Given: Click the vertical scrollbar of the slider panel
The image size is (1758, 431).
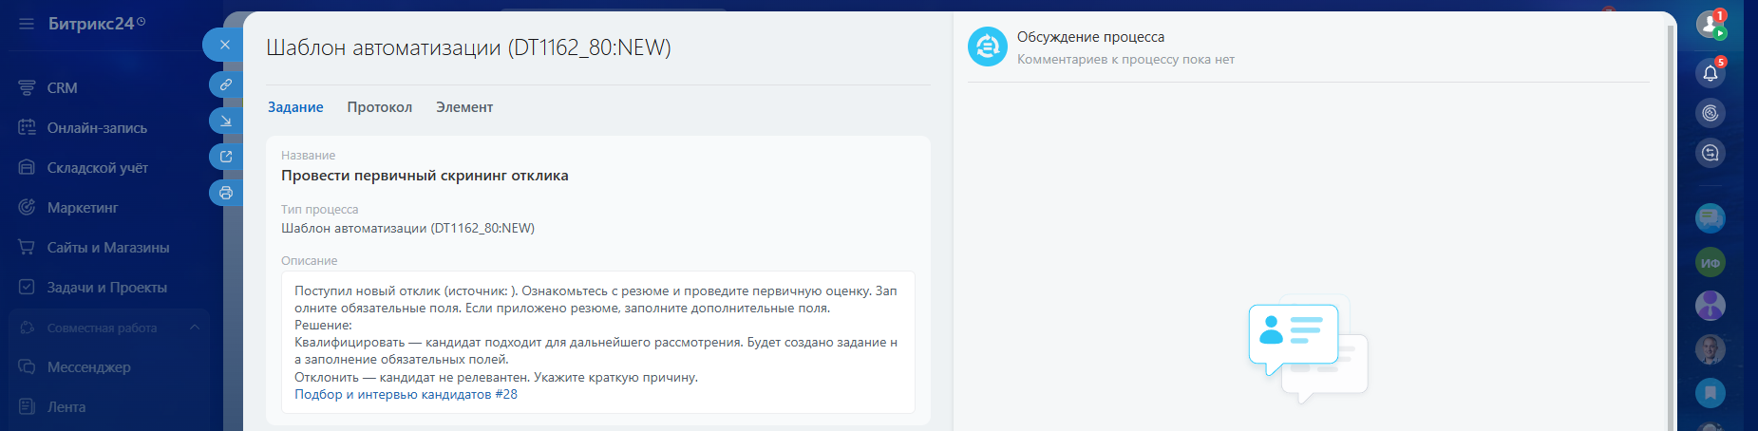Looking at the screenshot, I should (x=1671, y=228).
